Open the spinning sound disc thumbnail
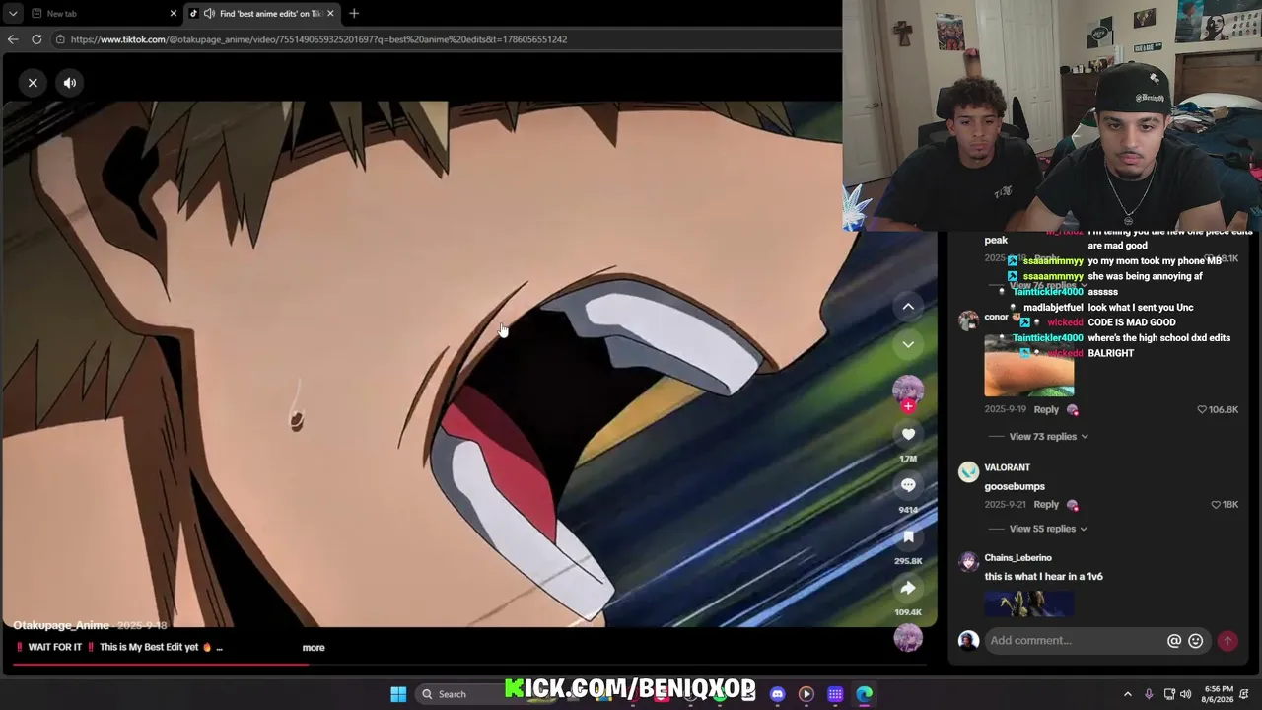 tap(908, 638)
